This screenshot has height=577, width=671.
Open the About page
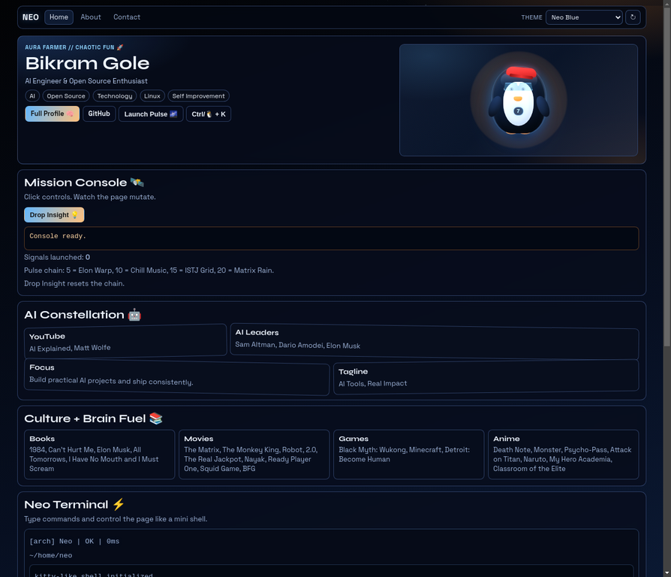coord(90,17)
